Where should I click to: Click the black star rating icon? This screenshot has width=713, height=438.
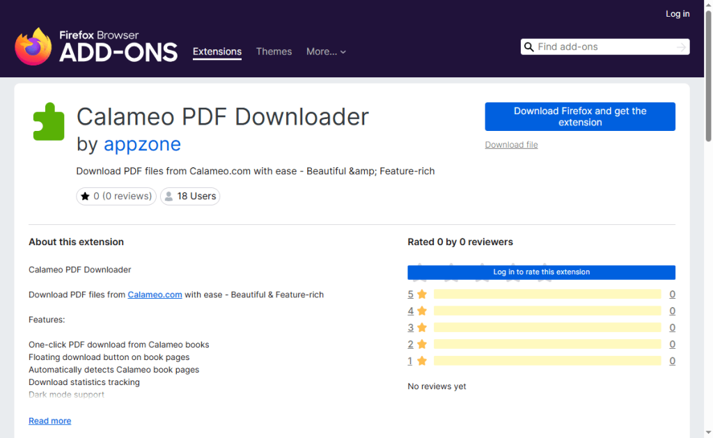pyautogui.click(x=85, y=196)
